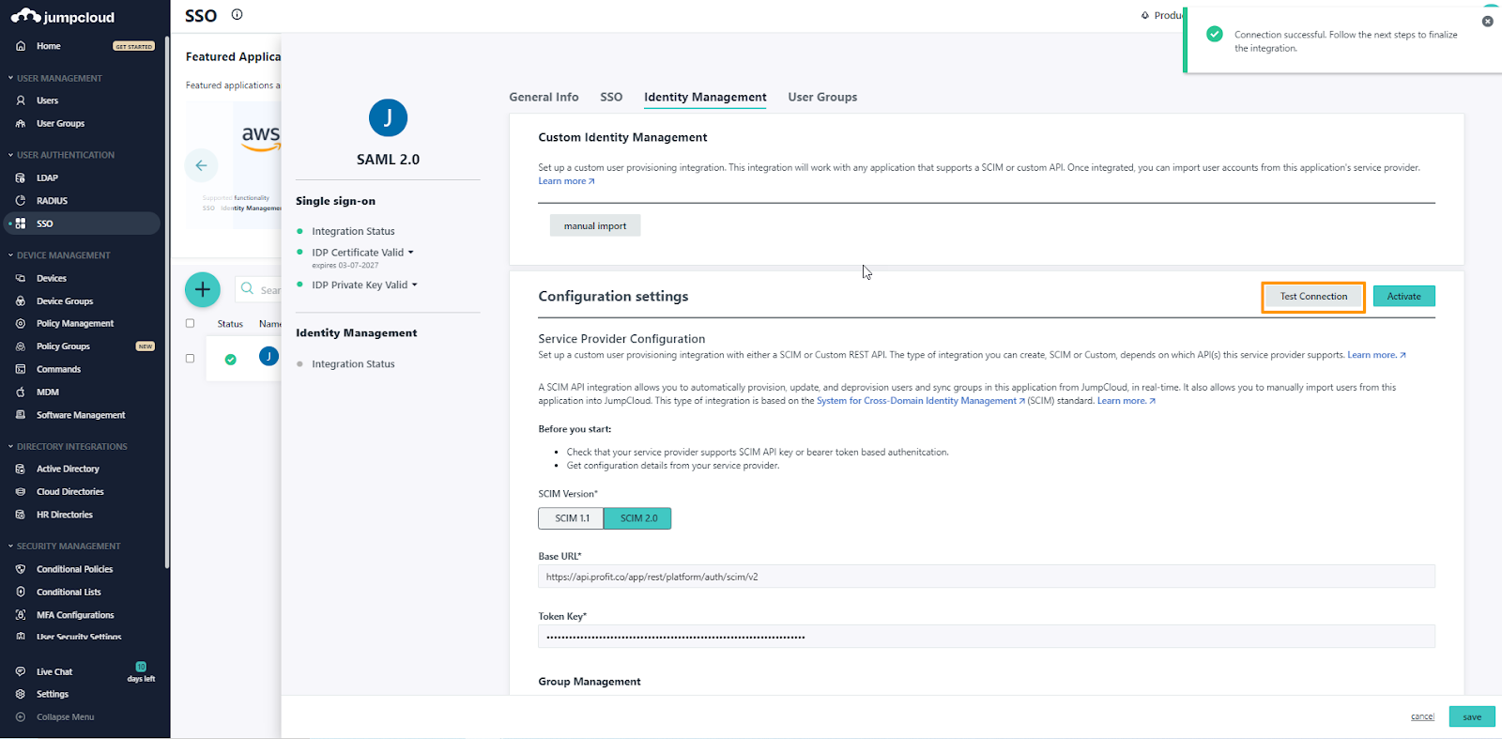This screenshot has height=739, width=1502.
Task: Open the Commands sidebar icon
Action: pos(21,370)
